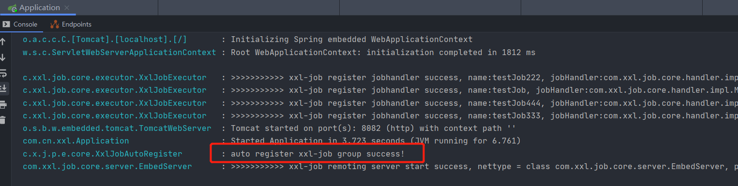Select the Application run tab

[38, 8]
